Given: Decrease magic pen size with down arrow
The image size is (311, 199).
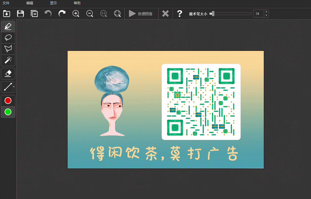Looking at the screenshot, I should coord(266,16).
